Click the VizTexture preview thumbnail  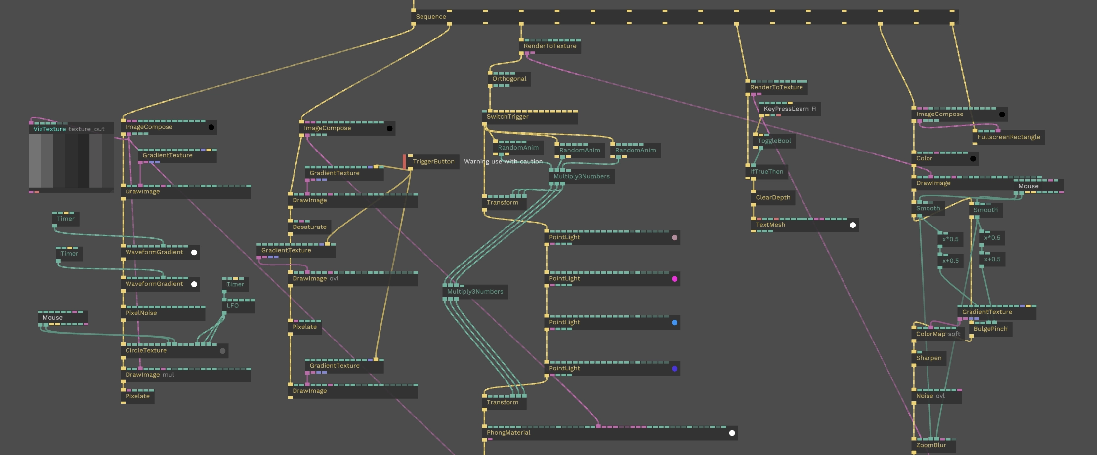pyautogui.click(x=71, y=161)
